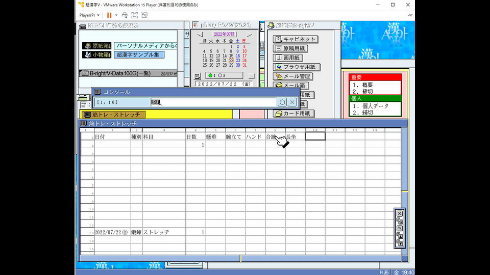Click the 2022/07/22 (金) date field
Screen dimensions: 490x275
[224, 84]
